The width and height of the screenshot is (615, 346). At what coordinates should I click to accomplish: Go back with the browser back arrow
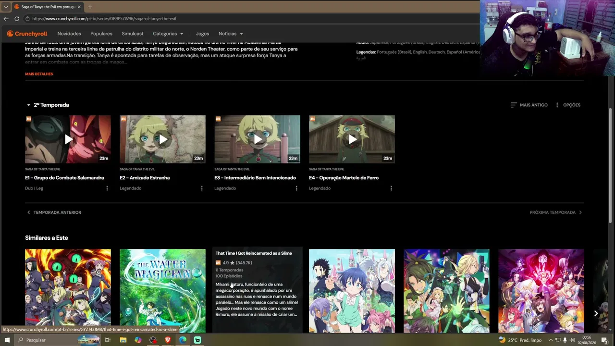(6, 19)
